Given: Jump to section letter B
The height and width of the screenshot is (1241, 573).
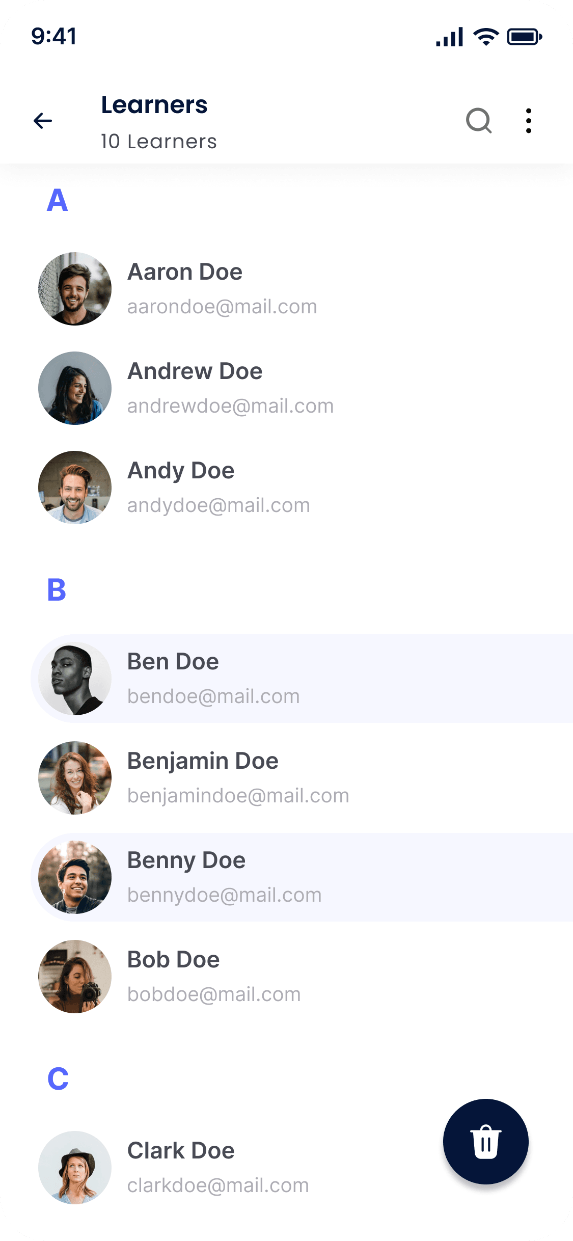Looking at the screenshot, I should pos(57,590).
